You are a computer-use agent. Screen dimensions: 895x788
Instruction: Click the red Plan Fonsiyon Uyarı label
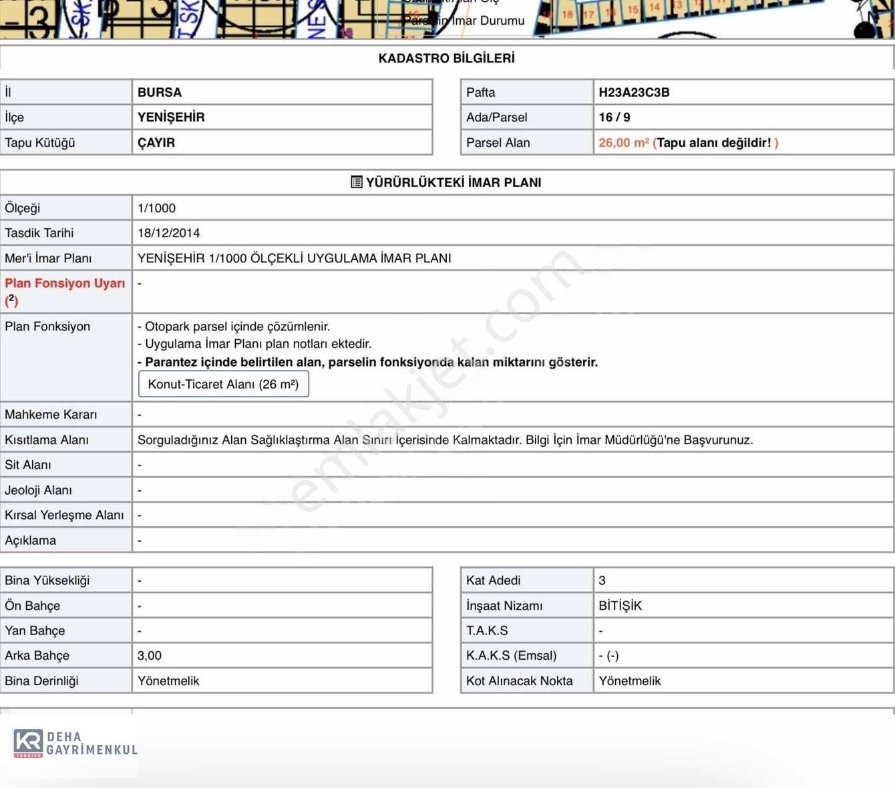tap(65, 291)
